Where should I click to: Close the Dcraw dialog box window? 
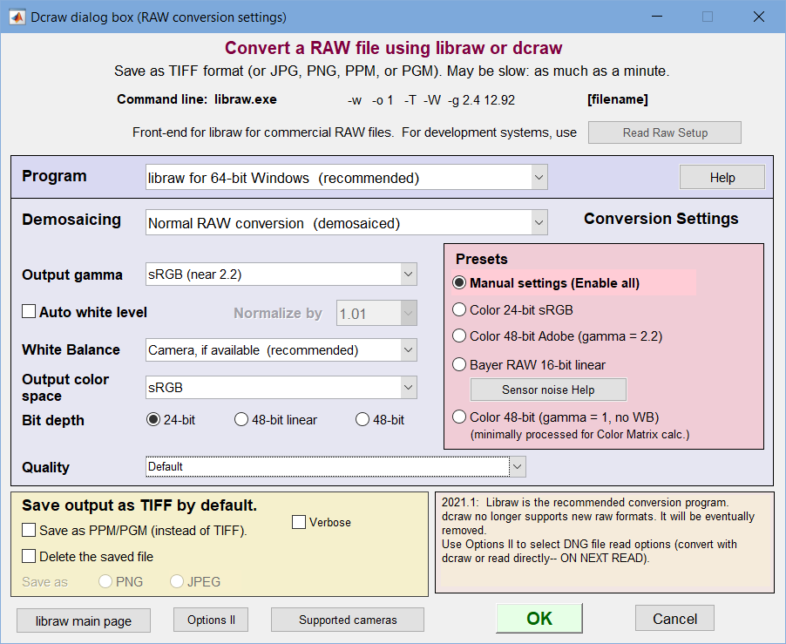758,17
